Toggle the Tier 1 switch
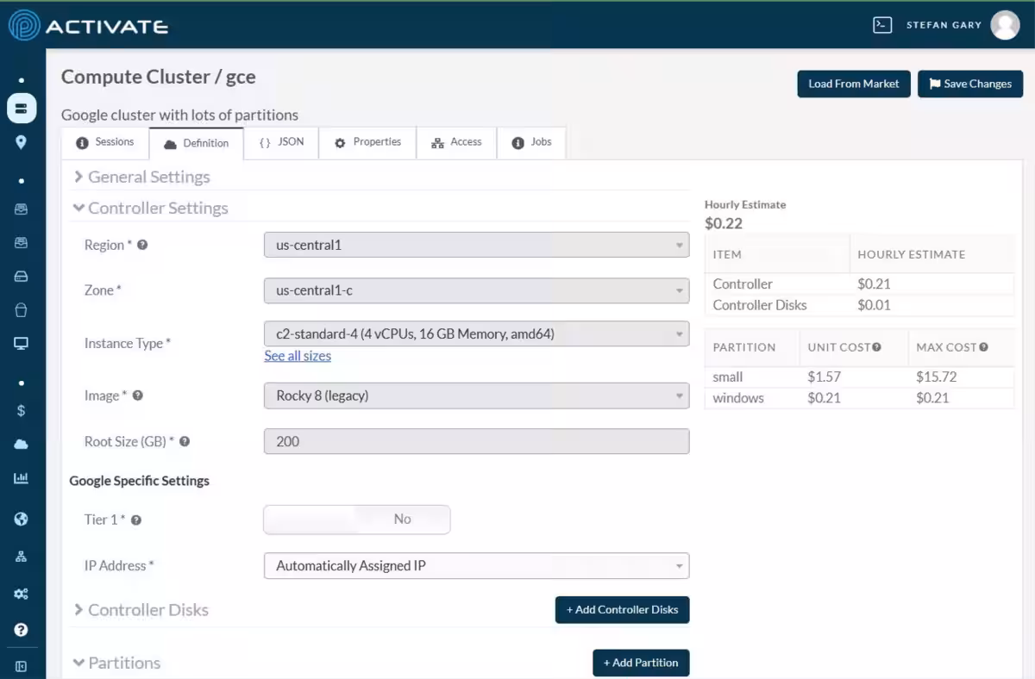 356,520
